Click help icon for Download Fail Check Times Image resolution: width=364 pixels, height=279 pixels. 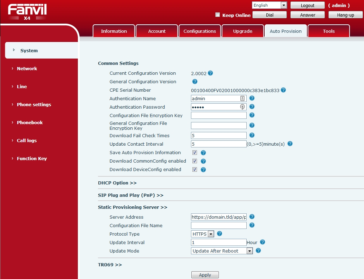click(252, 135)
